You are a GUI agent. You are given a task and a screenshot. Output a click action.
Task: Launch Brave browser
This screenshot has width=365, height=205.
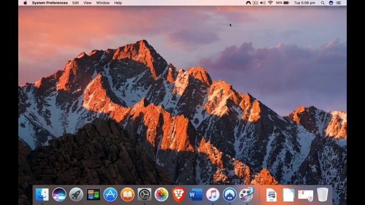[x=179, y=194]
